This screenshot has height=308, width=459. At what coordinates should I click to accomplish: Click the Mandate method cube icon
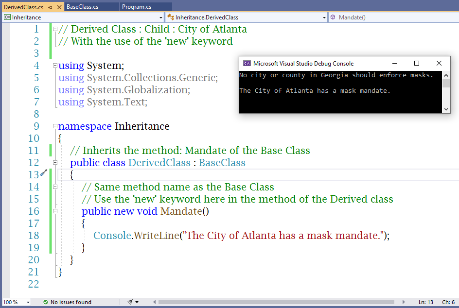(x=333, y=17)
